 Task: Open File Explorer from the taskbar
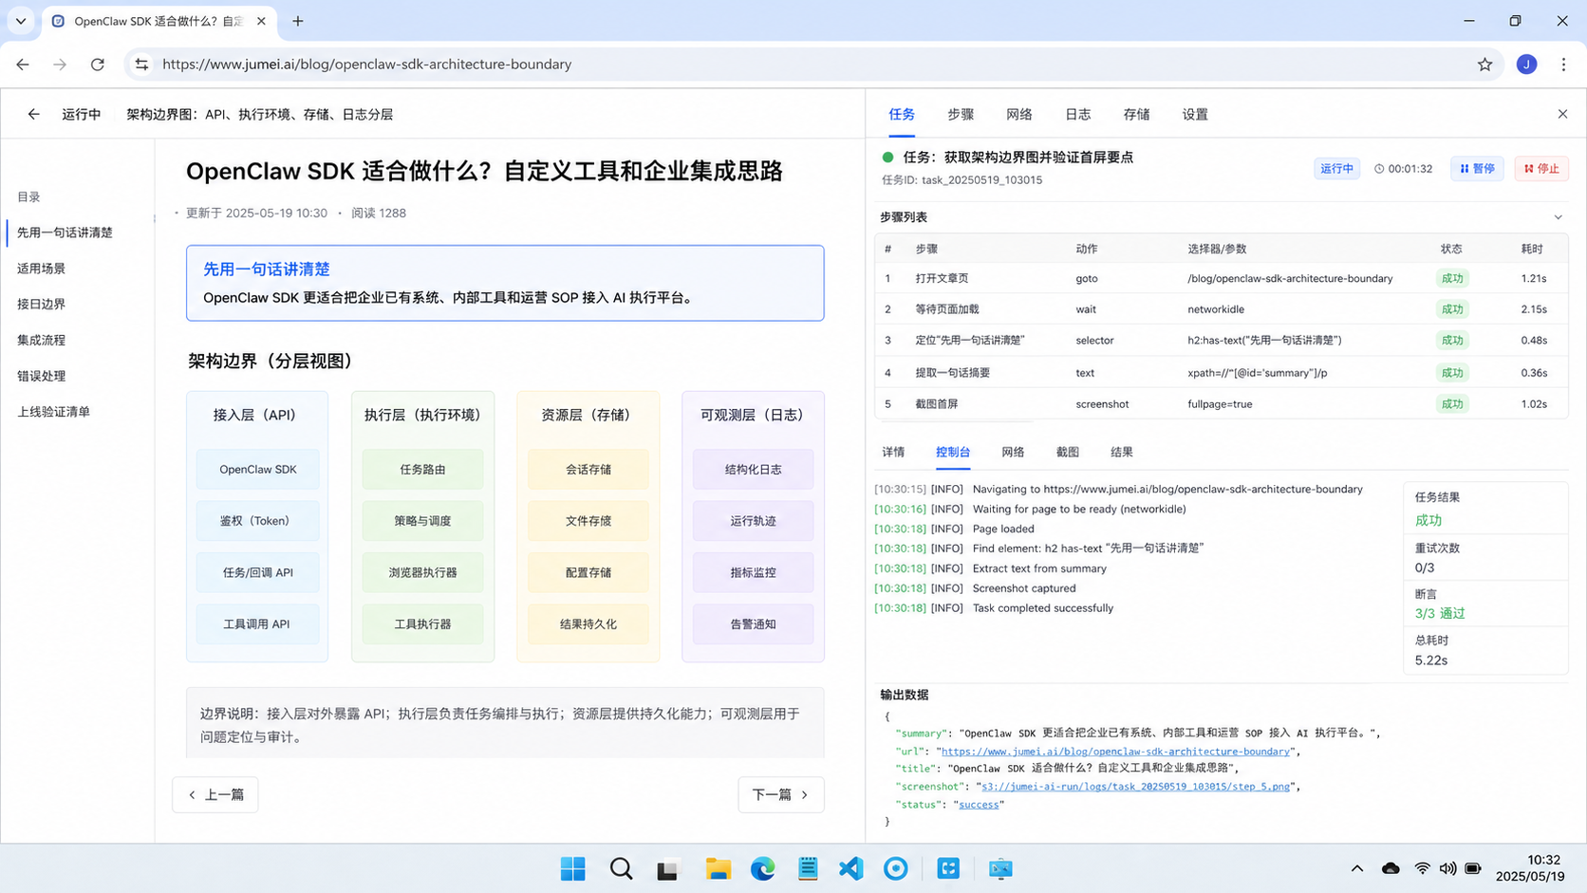click(718, 868)
